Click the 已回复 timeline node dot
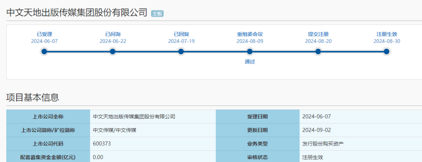Screen dimensions: 422x162 181,51
